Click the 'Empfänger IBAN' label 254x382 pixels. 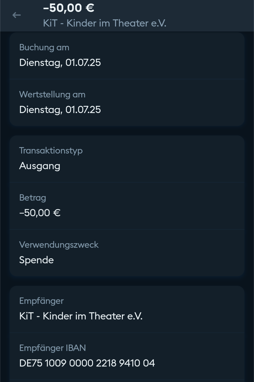pos(52,348)
